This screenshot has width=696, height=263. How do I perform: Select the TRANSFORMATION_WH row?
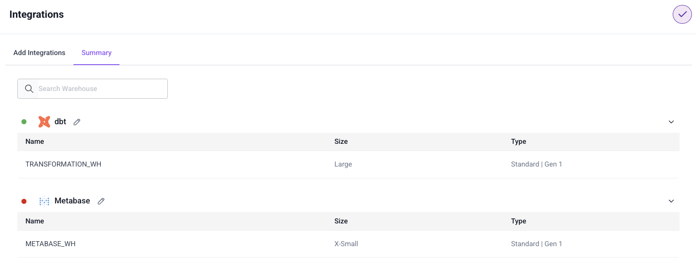(63, 164)
